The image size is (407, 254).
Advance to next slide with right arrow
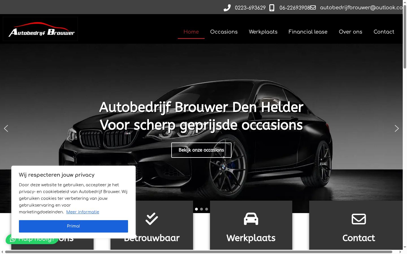[397, 128]
